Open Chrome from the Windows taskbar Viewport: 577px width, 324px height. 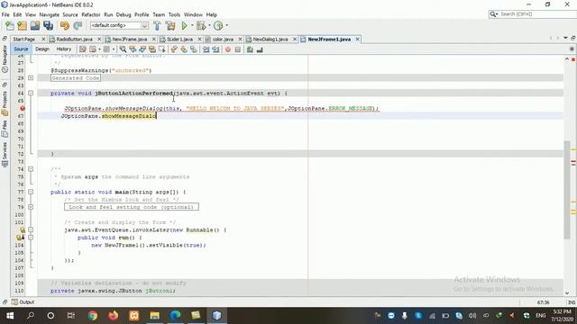pos(93,316)
